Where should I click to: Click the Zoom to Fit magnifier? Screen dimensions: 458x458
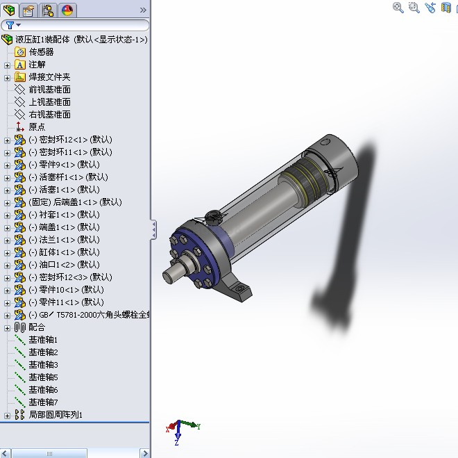tap(398, 8)
